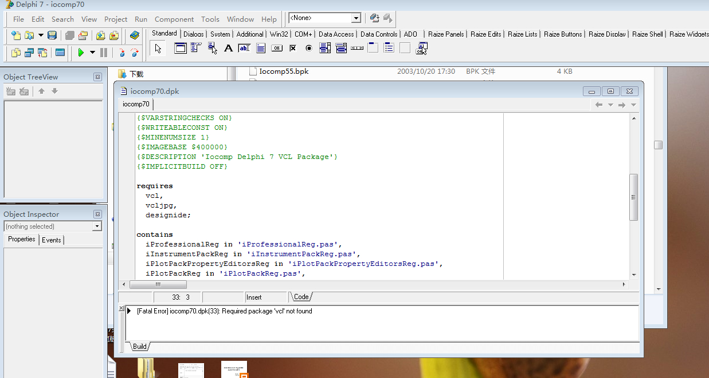Open the Object Inspector instance dropdown

pyautogui.click(x=97, y=226)
